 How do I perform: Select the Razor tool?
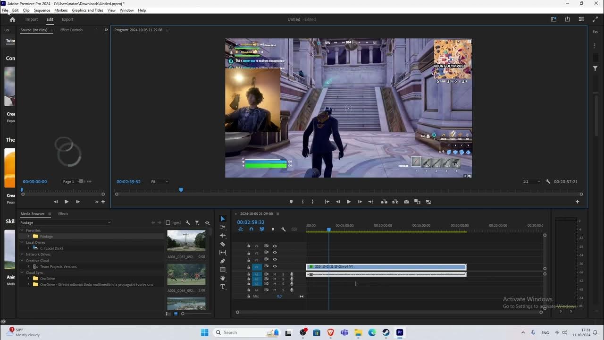click(x=223, y=244)
